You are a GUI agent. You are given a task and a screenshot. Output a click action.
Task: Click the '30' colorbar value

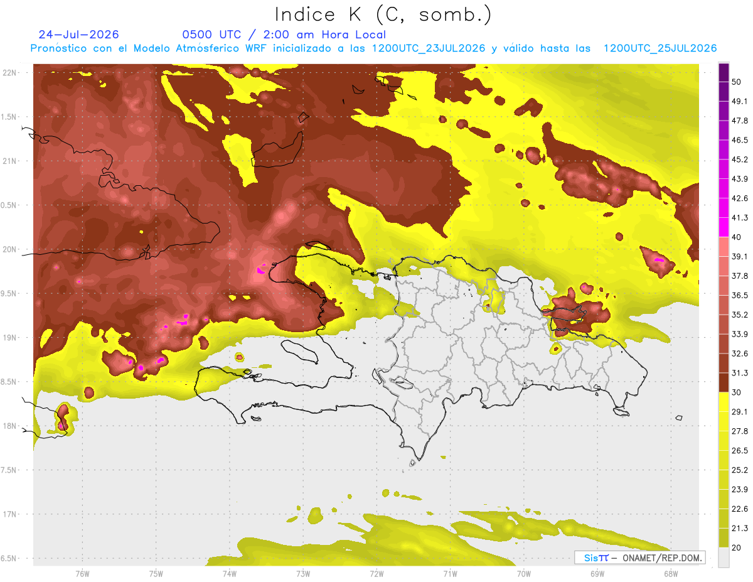point(737,392)
